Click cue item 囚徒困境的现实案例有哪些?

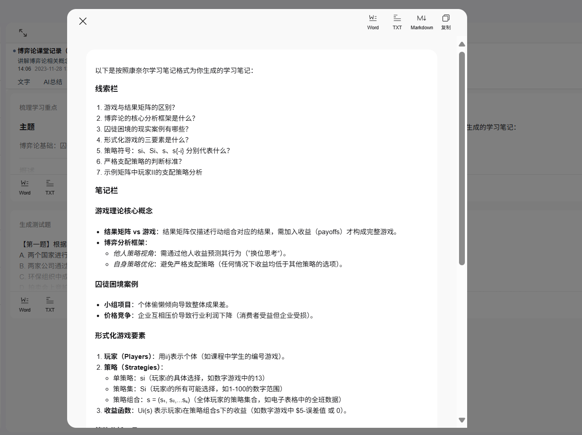[146, 129]
